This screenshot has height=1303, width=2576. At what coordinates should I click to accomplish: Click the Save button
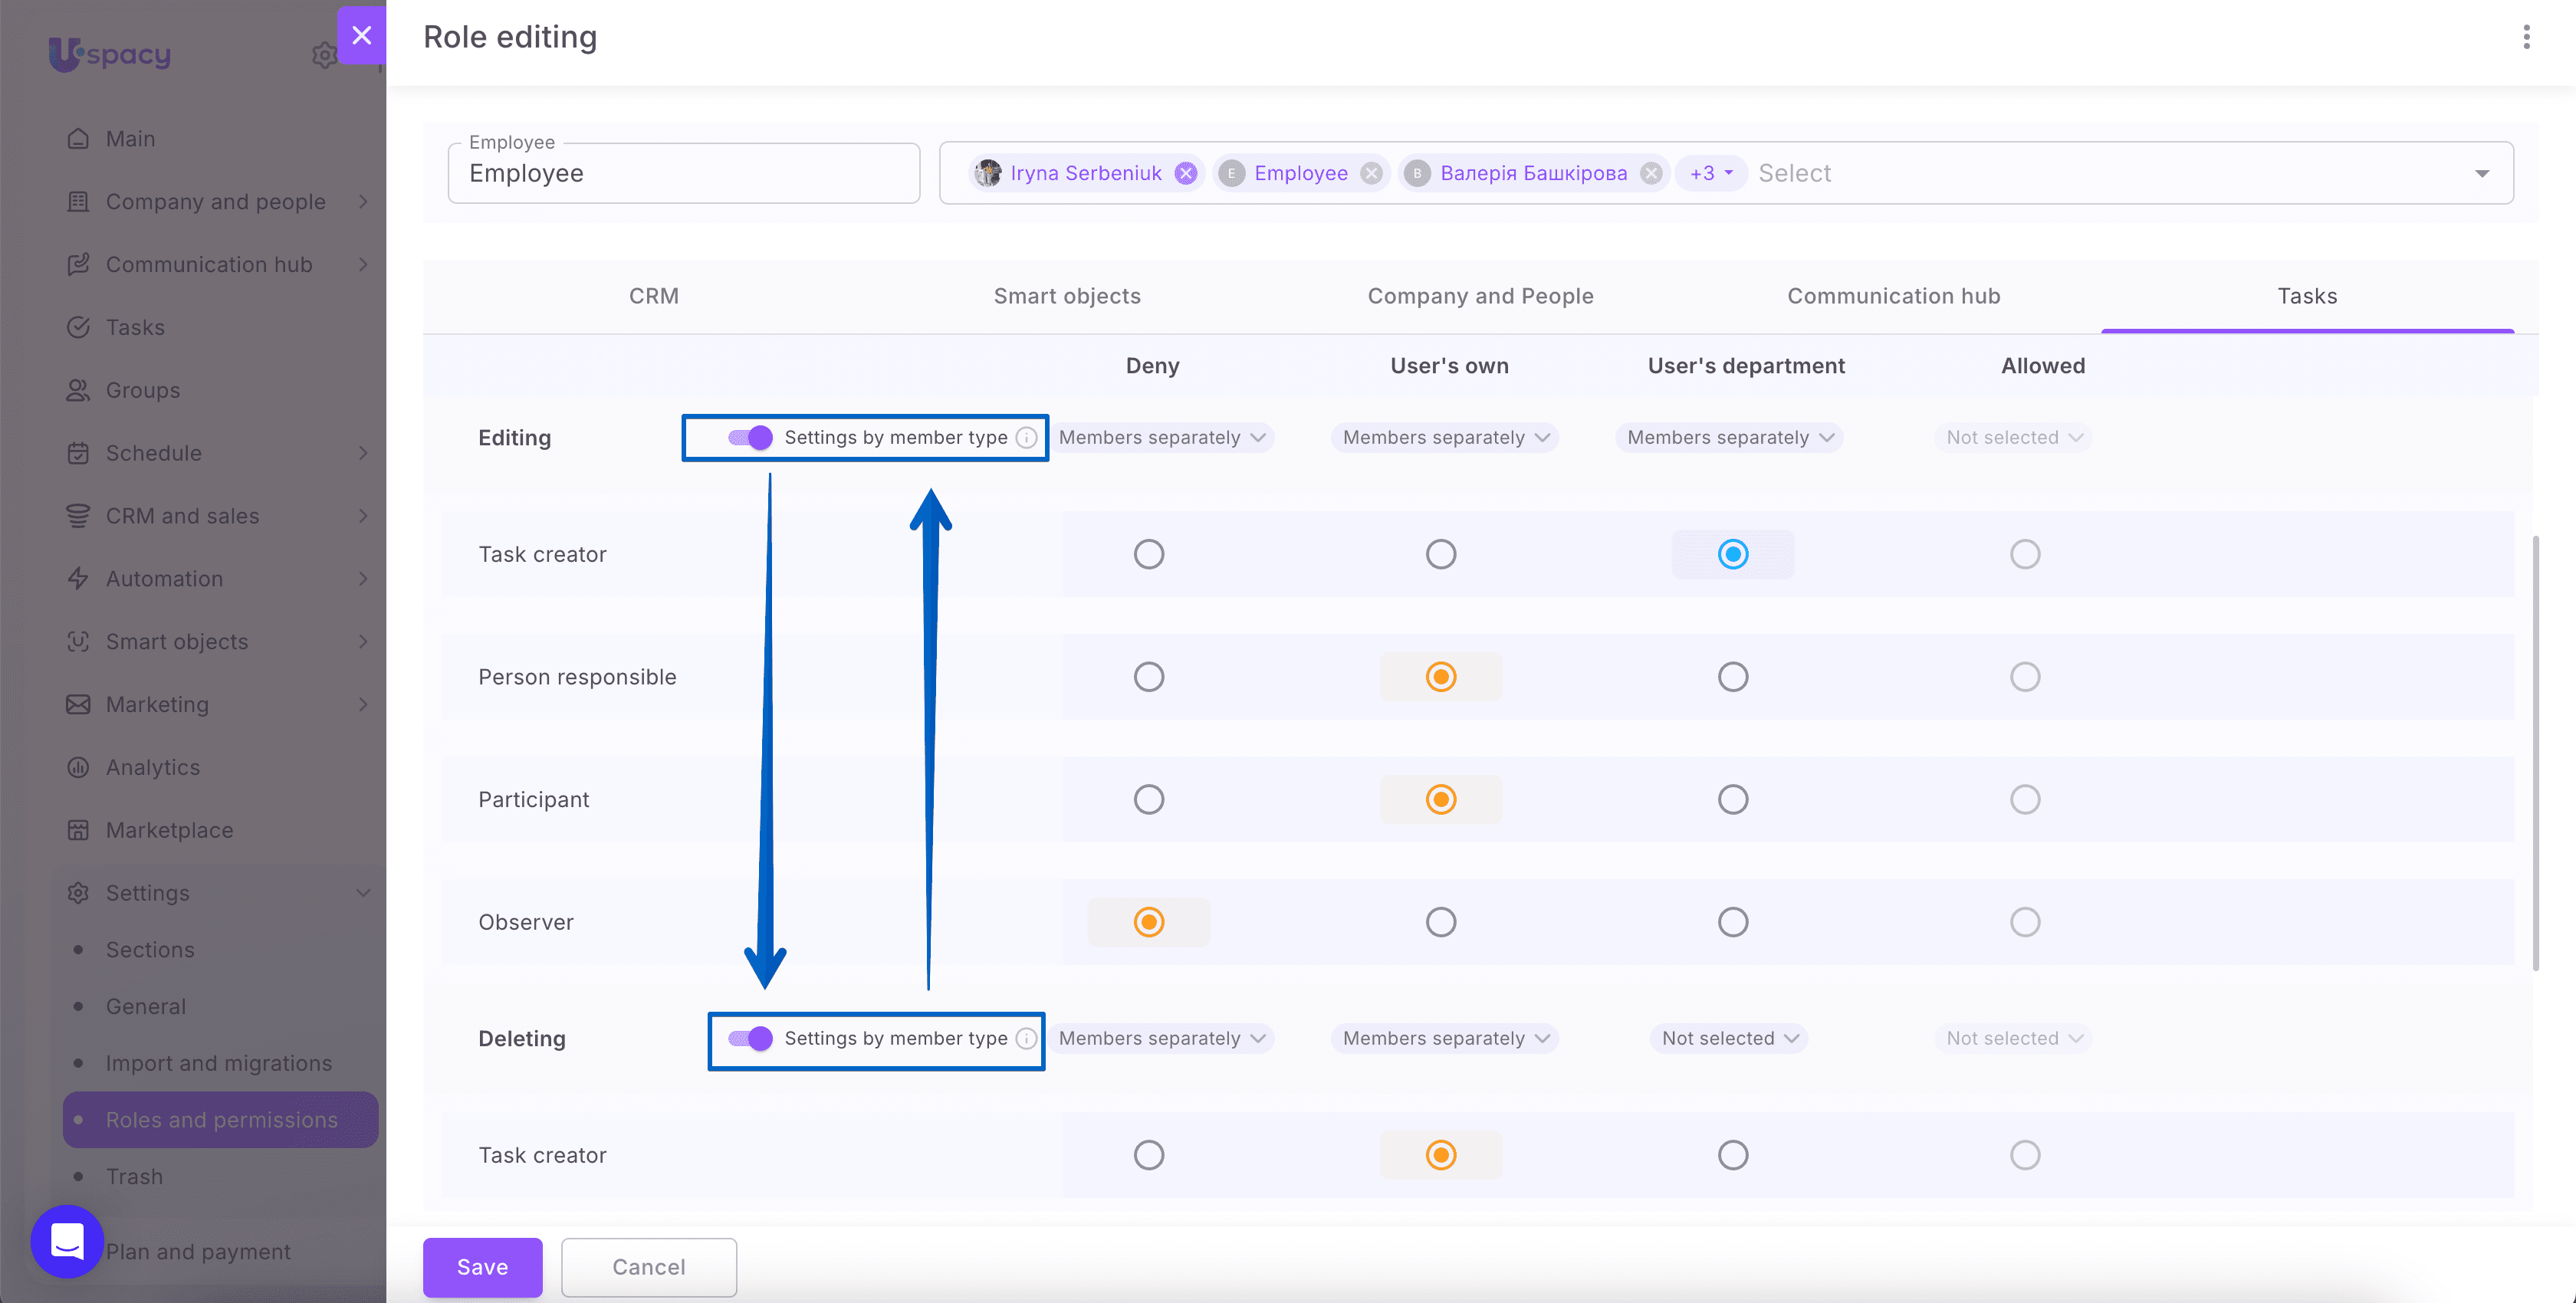pyautogui.click(x=483, y=1267)
